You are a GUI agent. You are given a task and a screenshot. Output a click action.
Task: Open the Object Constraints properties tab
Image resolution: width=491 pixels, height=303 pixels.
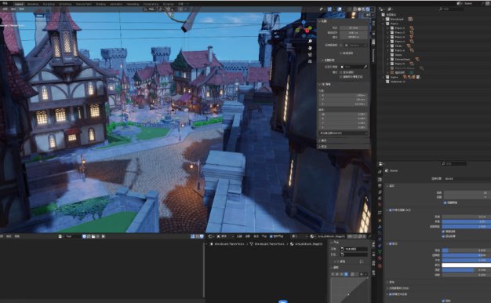(380, 246)
